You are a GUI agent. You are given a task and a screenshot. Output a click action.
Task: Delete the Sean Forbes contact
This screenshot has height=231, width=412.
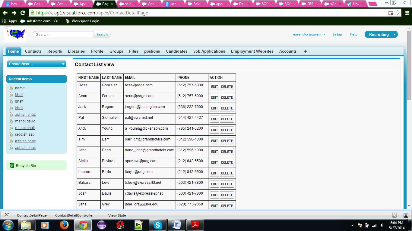click(x=227, y=97)
